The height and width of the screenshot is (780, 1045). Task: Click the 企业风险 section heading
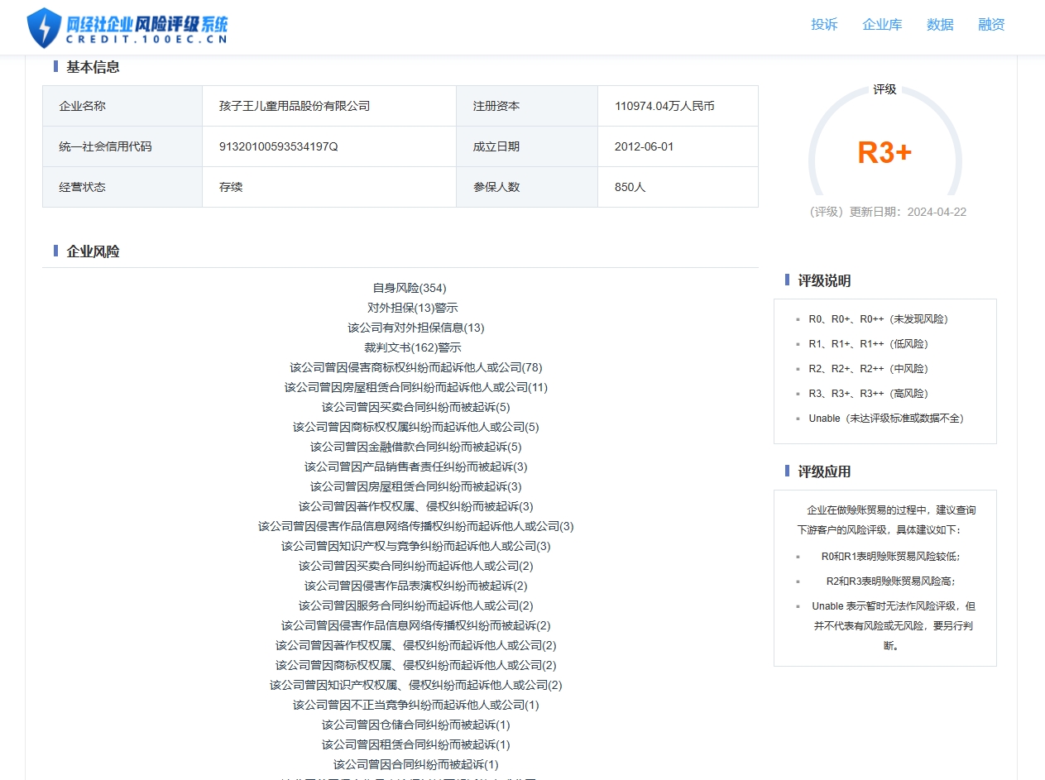pos(93,251)
